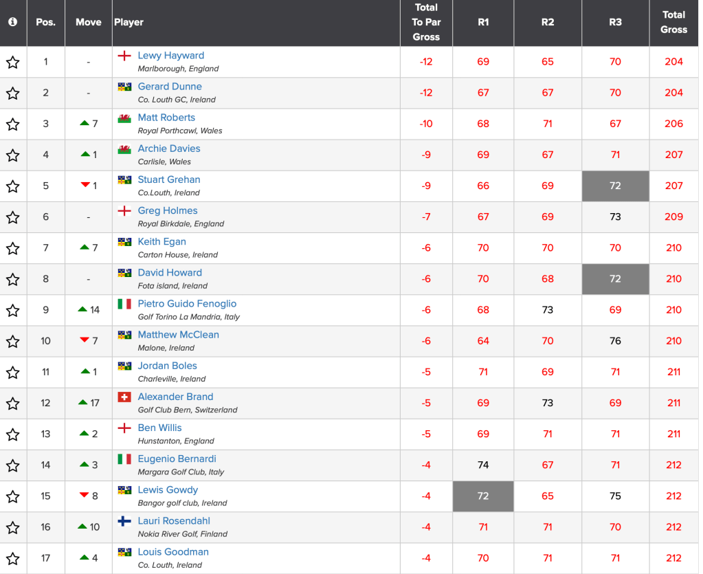703x574 pixels.
Task: Click England flag next to Ben Willis
Action: pyautogui.click(x=124, y=428)
